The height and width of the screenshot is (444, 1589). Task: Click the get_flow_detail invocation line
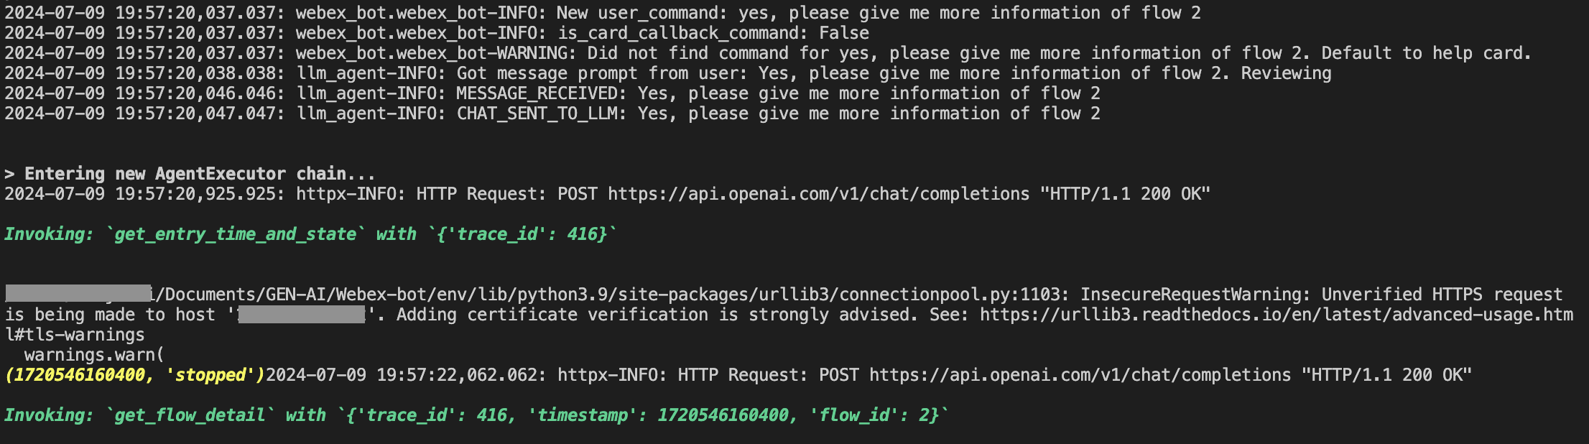click(x=476, y=415)
